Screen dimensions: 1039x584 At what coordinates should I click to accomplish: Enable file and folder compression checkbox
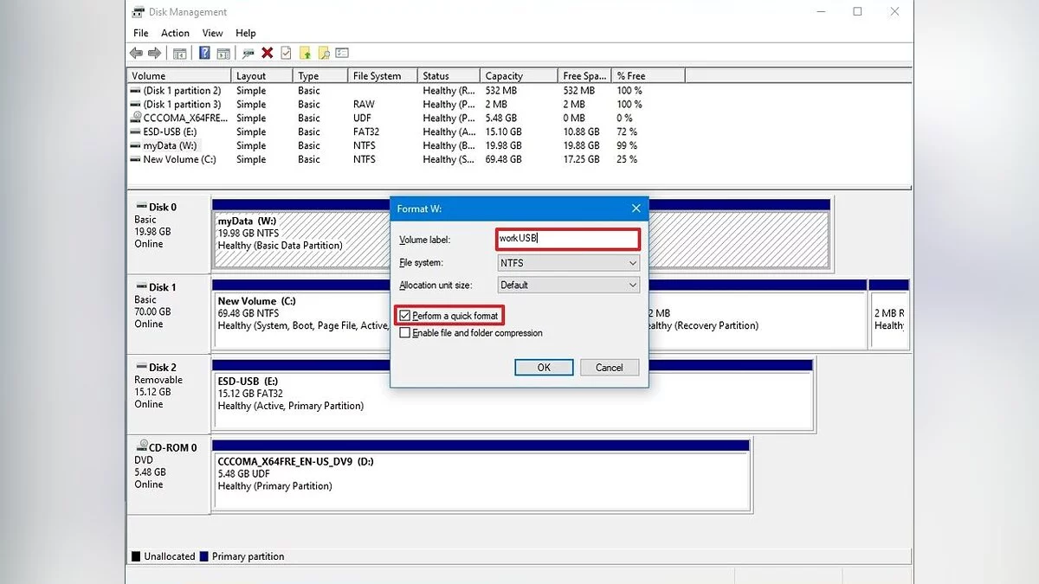tap(405, 333)
